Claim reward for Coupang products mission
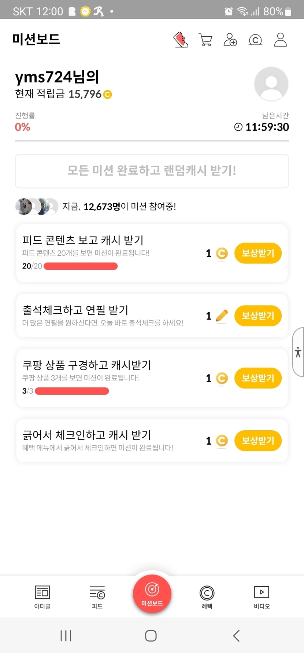The height and width of the screenshot is (653, 304). click(x=258, y=378)
